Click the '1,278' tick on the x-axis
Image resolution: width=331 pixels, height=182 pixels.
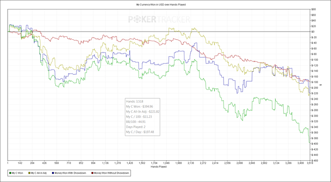[118, 163]
